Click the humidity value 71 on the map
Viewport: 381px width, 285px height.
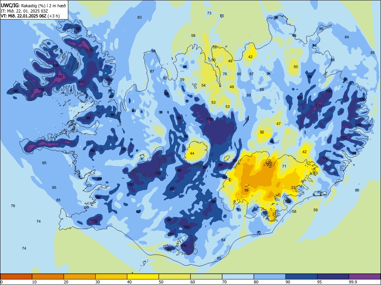coord(284,166)
